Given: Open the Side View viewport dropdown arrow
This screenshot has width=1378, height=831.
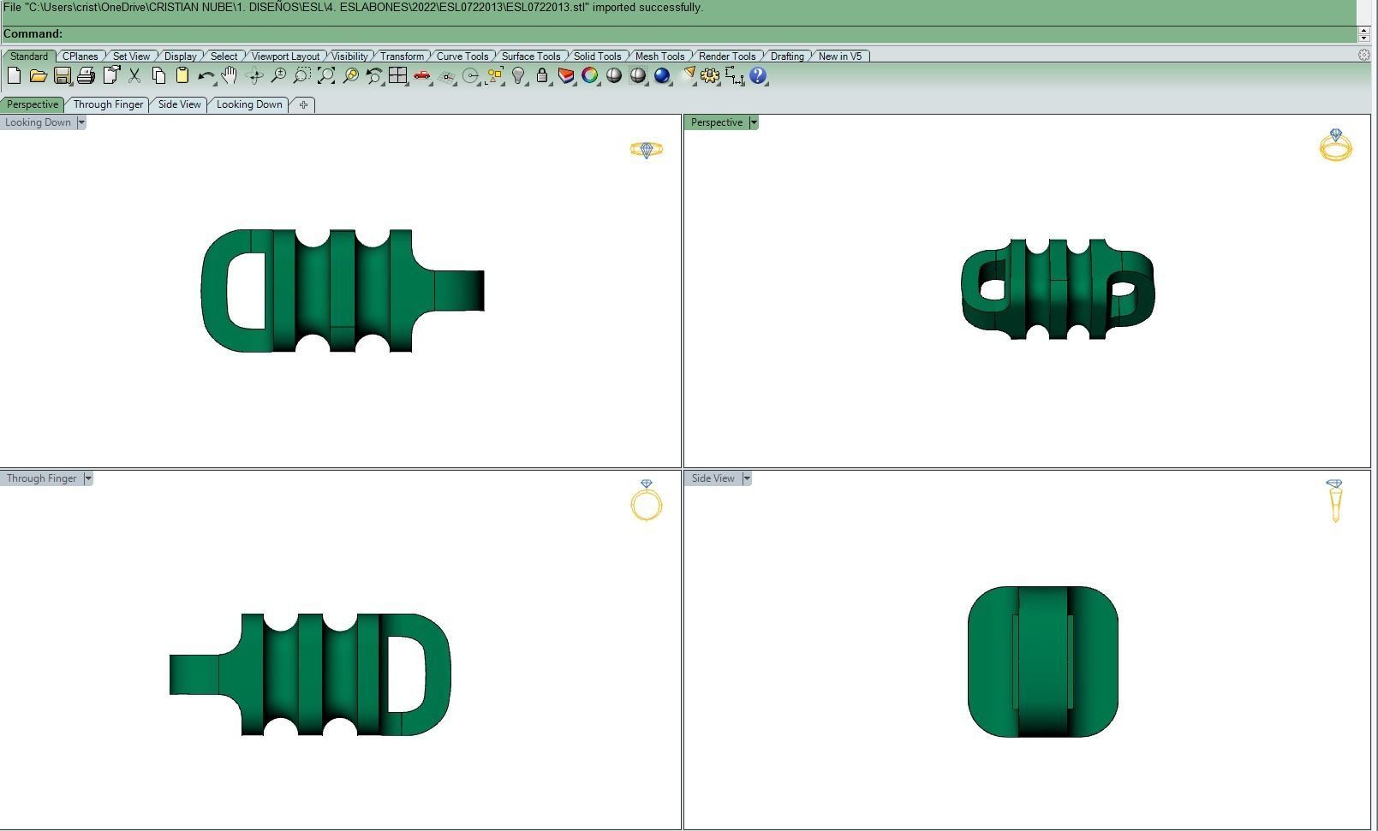Looking at the screenshot, I should point(747,478).
